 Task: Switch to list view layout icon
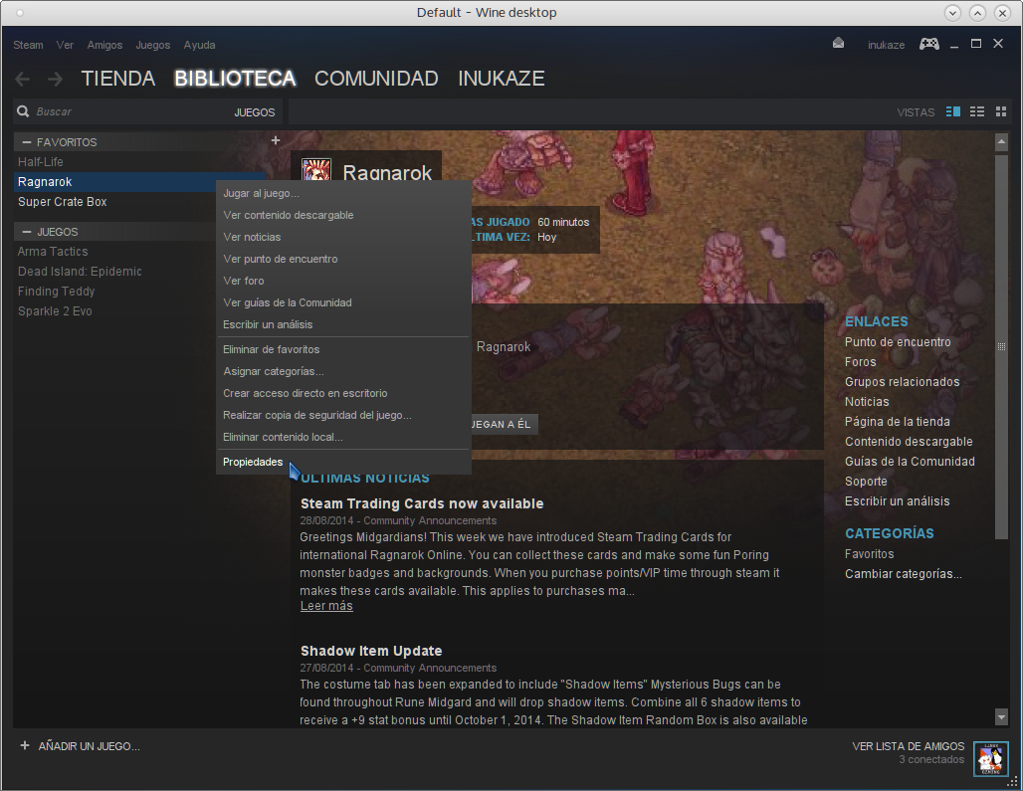[x=976, y=111]
